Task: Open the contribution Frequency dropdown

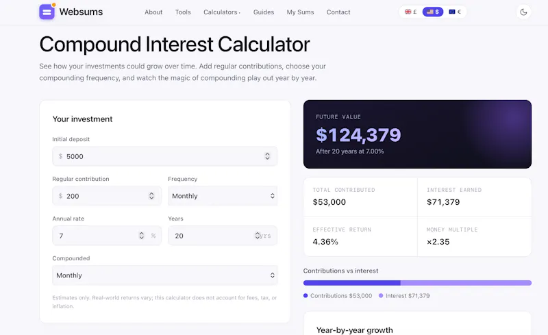Action: (223, 196)
